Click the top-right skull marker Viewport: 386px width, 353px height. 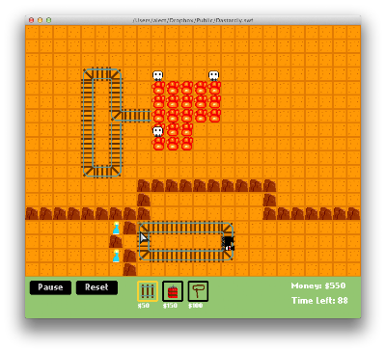pyautogui.click(x=214, y=76)
